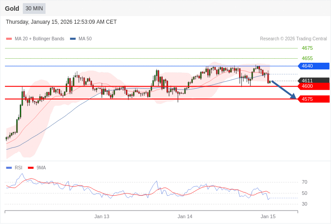Screen dimensions: 331x224
Task: Click the blue 4640 price tag
Action: (314, 66)
